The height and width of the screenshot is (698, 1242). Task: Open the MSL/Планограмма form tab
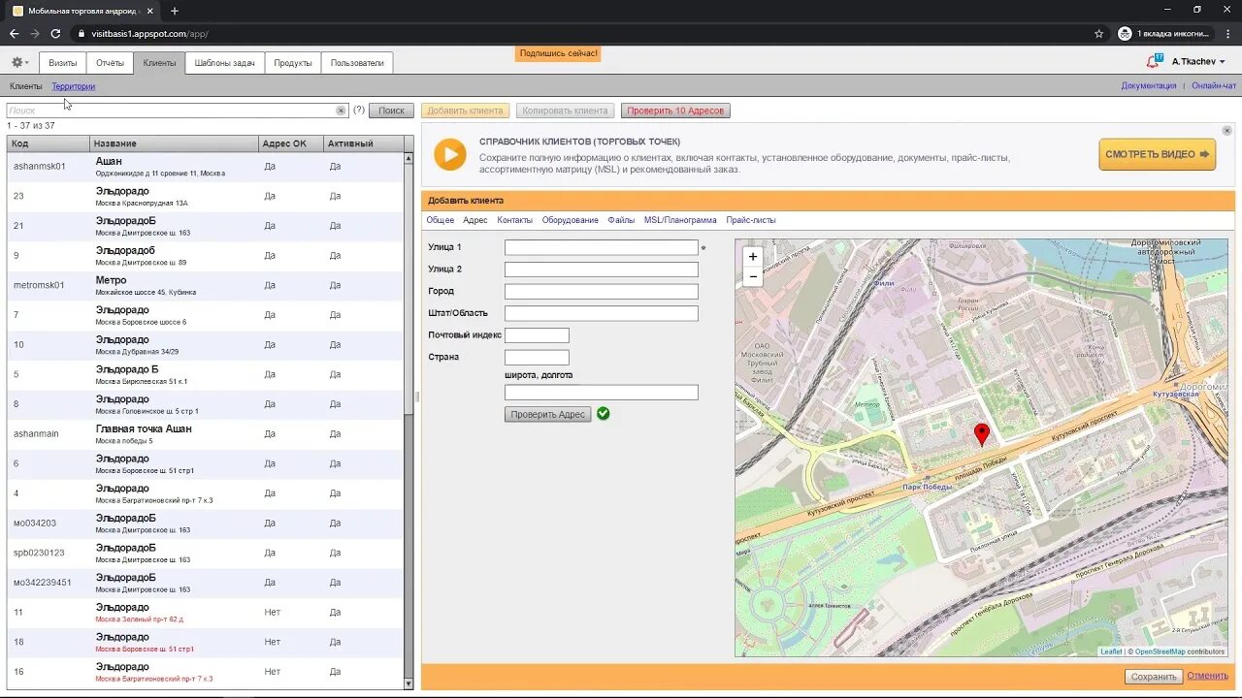pos(680,220)
